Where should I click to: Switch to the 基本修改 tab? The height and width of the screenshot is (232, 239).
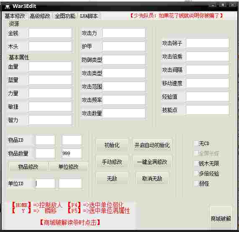pyautogui.click(x=15, y=16)
